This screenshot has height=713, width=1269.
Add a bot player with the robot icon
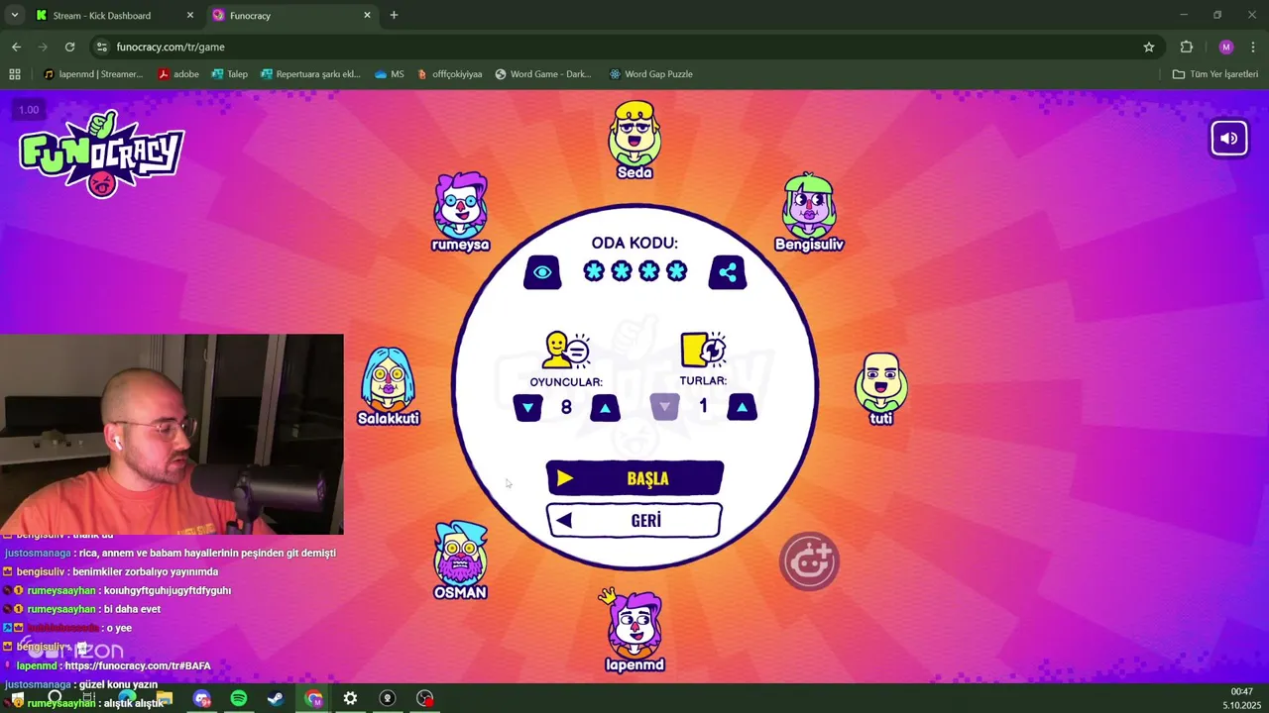(x=809, y=561)
